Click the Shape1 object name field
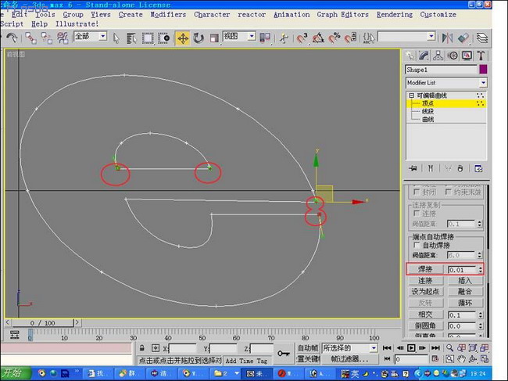 [x=441, y=70]
